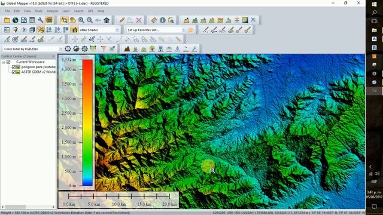383x215 pixels.
Task: Select the Pan grab-hand tool
Action: 73,20
